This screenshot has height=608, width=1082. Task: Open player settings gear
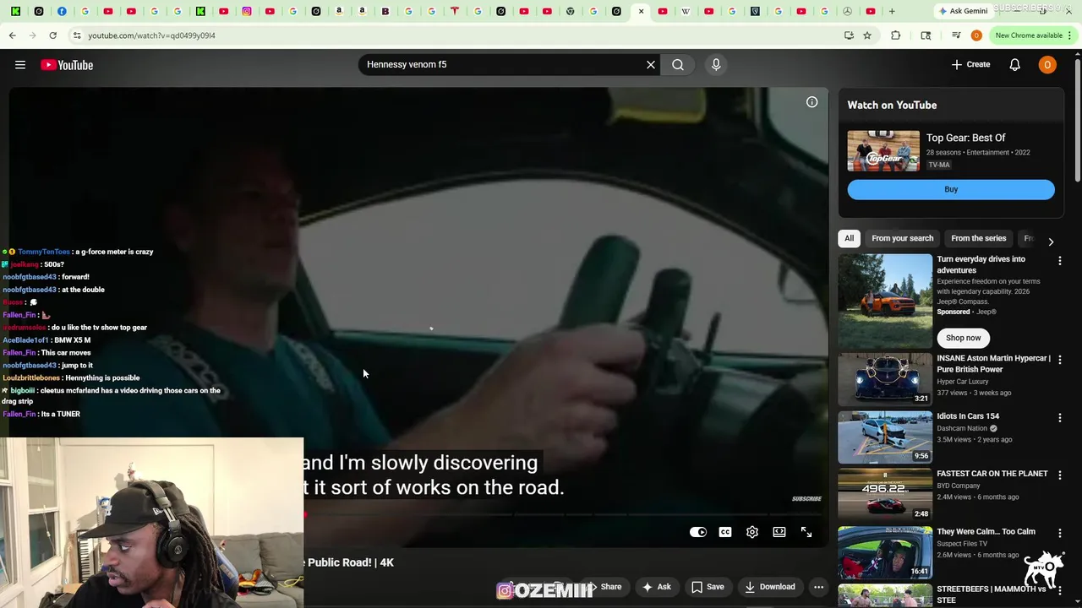point(752,532)
